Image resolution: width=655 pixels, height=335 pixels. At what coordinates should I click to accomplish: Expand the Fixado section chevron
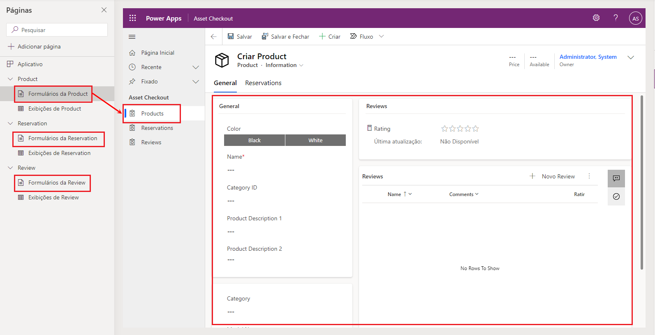click(196, 81)
